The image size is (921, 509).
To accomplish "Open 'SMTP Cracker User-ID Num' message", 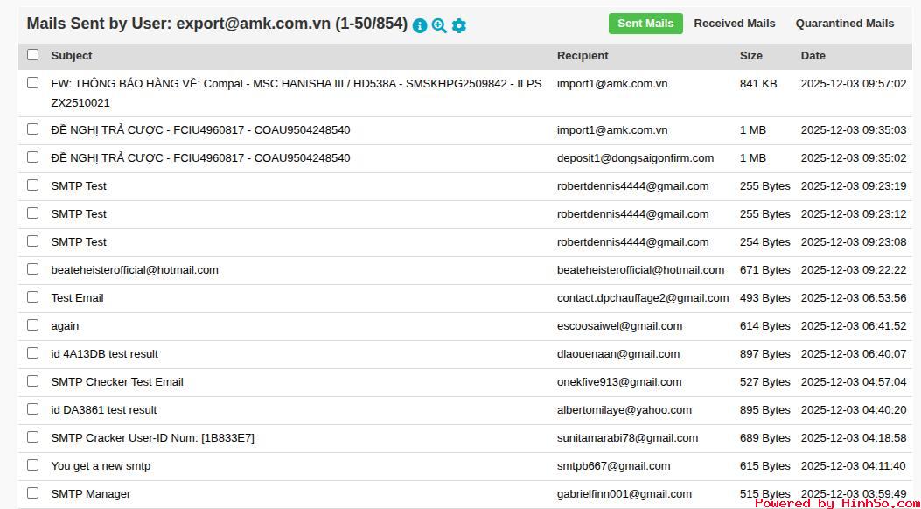I will click(x=152, y=438).
